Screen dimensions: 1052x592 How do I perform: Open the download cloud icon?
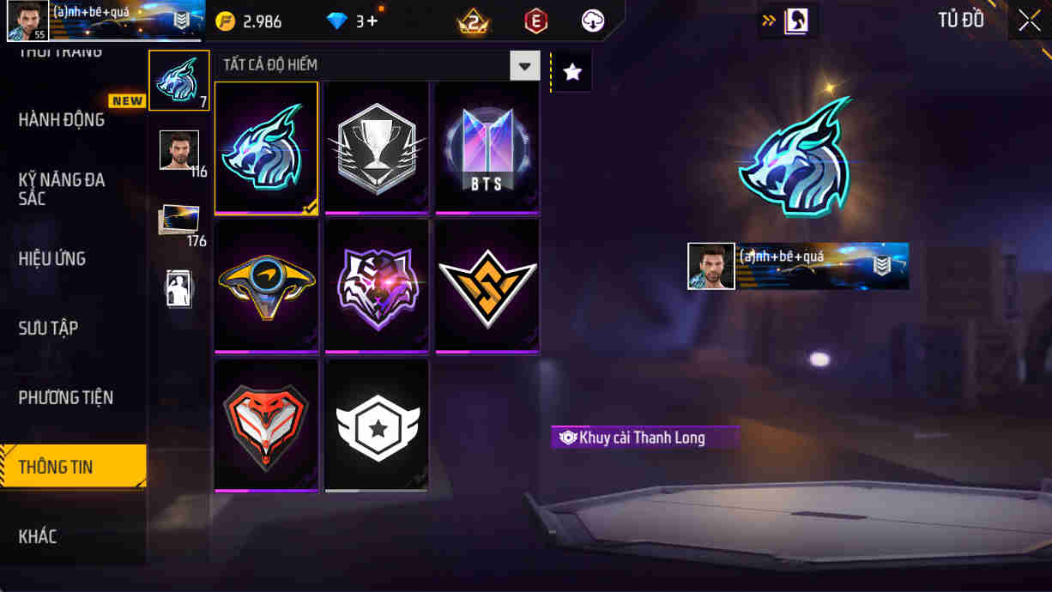click(593, 21)
